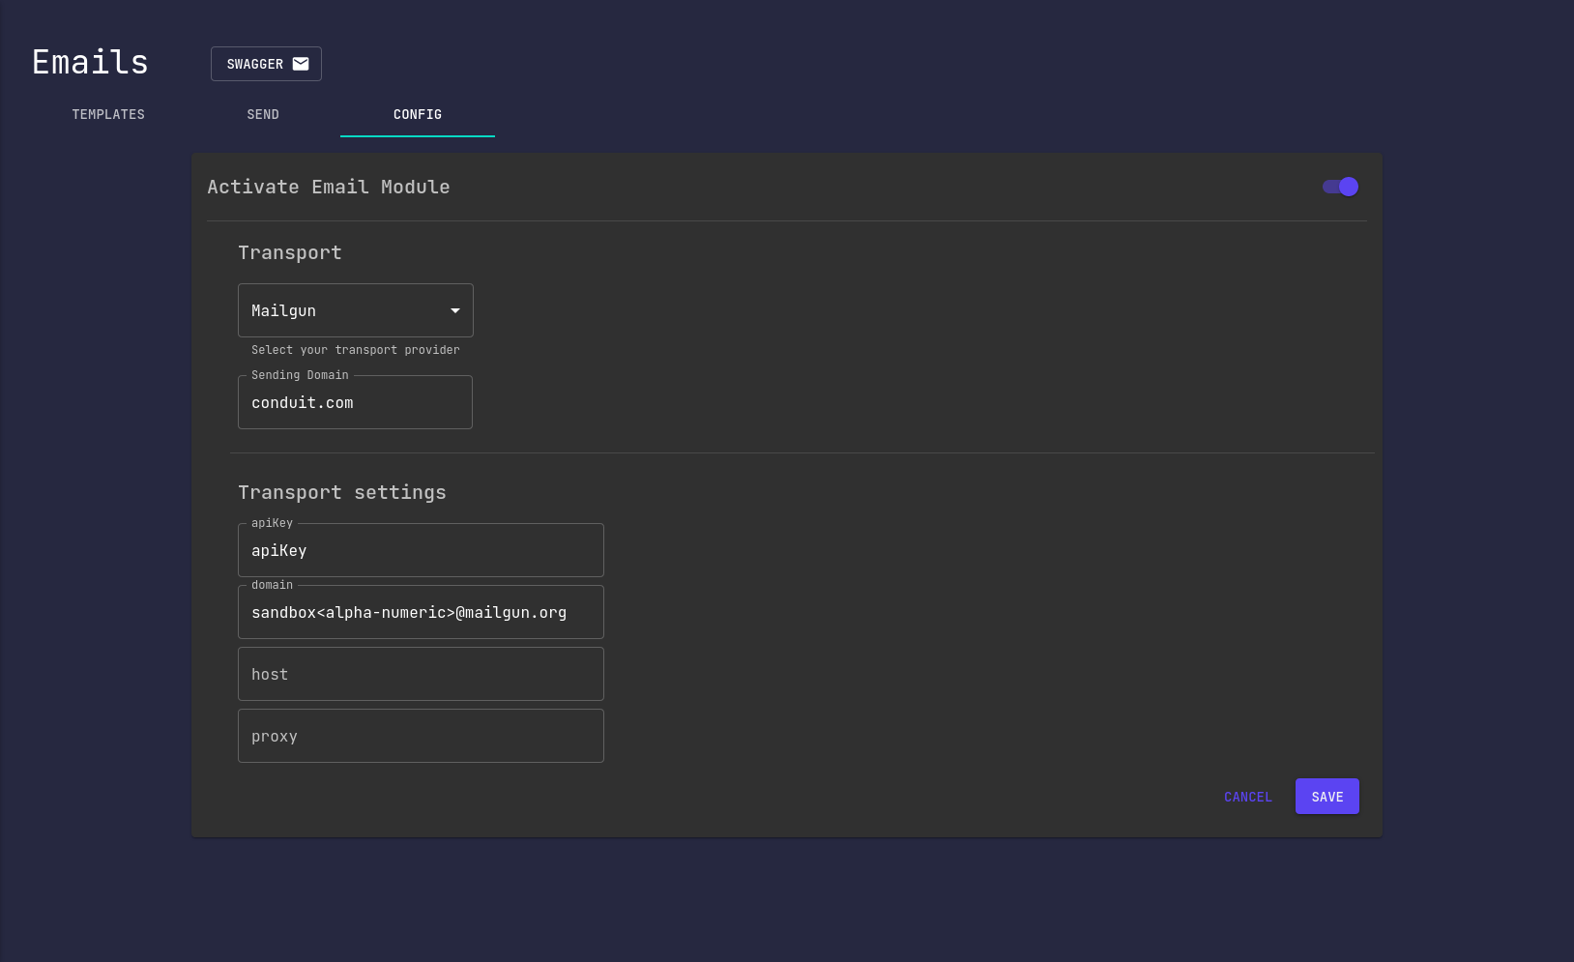Click the host input field
This screenshot has height=962, width=1574.
coord(421,674)
